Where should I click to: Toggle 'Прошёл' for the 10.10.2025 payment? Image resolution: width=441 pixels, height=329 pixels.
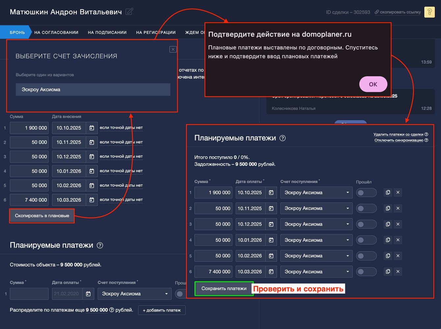(x=366, y=193)
